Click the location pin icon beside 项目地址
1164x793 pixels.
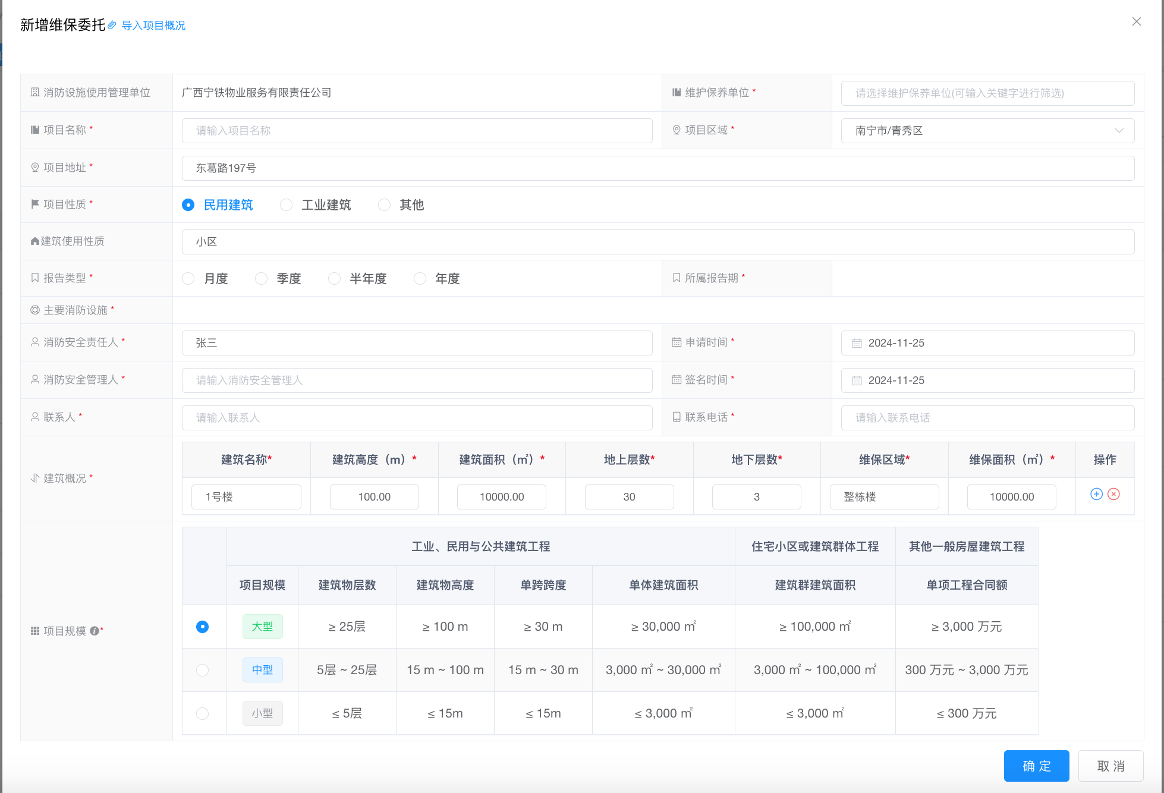pos(35,168)
